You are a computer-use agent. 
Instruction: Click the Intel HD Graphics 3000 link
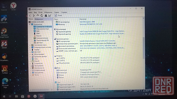click(x=87, y=22)
